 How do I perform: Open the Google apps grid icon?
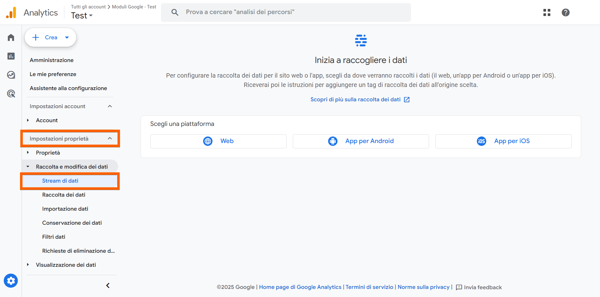coord(547,12)
